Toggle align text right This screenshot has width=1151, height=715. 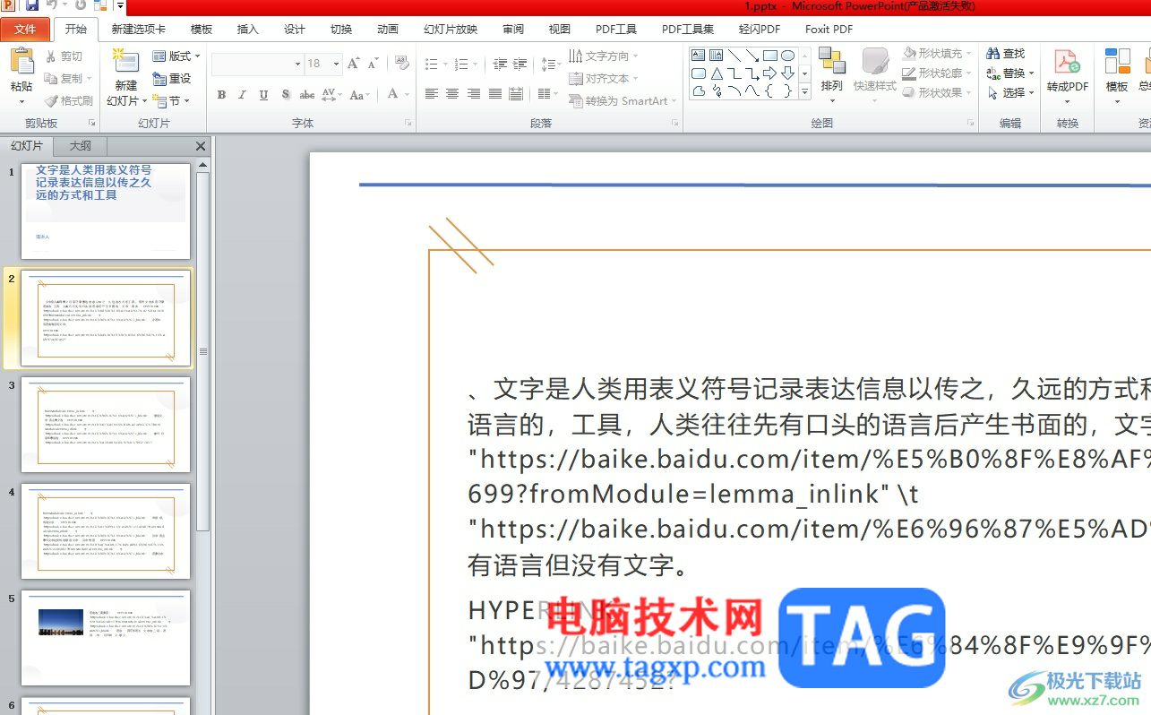tap(474, 94)
